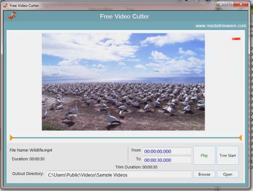The height and width of the screenshot is (191, 253).
Task: Select the left orange trim start marker
Action: [x=11, y=138]
